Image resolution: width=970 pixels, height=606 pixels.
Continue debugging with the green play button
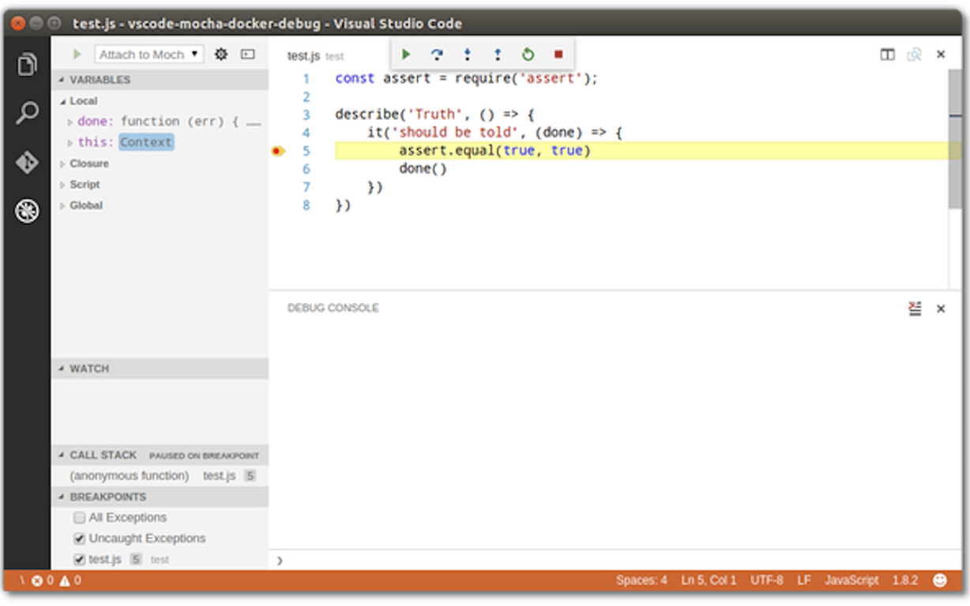pyautogui.click(x=406, y=54)
